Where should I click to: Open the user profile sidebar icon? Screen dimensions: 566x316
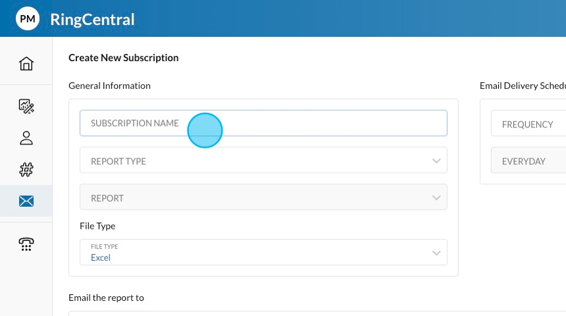(x=26, y=138)
